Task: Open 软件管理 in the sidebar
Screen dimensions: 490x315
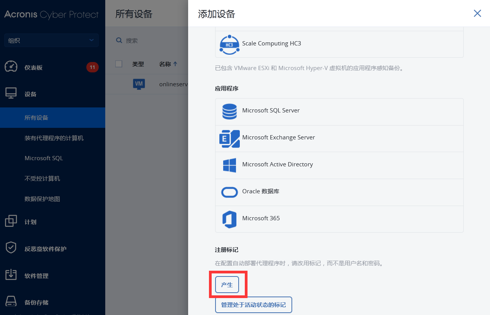Action: pos(37,276)
